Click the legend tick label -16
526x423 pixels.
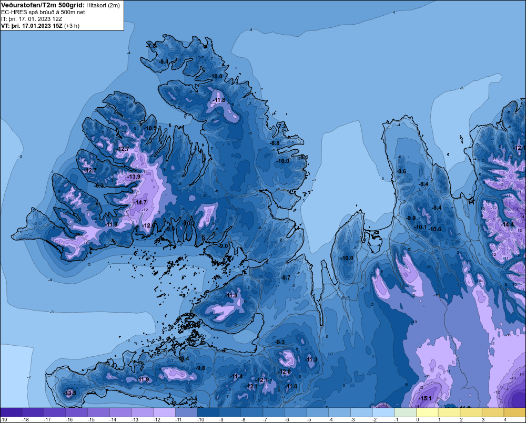pos(69,420)
